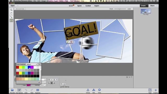Pick the black swatch at row end
The image size is (167, 94).
click(38, 76)
